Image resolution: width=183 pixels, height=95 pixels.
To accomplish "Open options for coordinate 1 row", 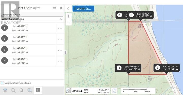I will click(60, 28).
